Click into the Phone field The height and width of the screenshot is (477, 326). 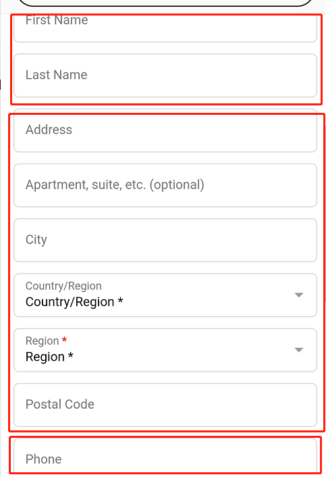(x=165, y=456)
